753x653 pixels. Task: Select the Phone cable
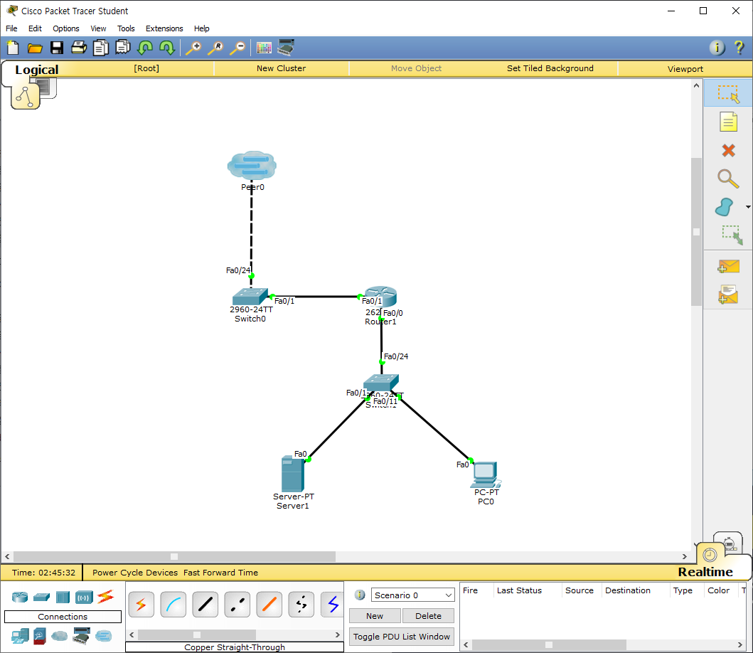pos(301,604)
